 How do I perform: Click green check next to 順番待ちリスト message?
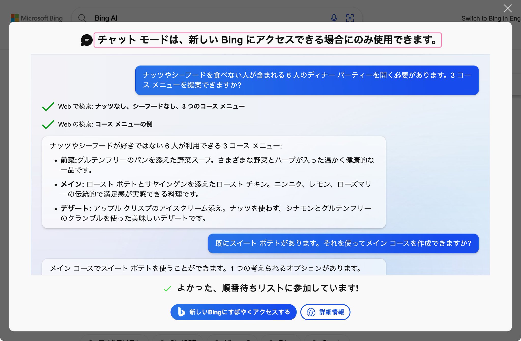pos(167,289)
